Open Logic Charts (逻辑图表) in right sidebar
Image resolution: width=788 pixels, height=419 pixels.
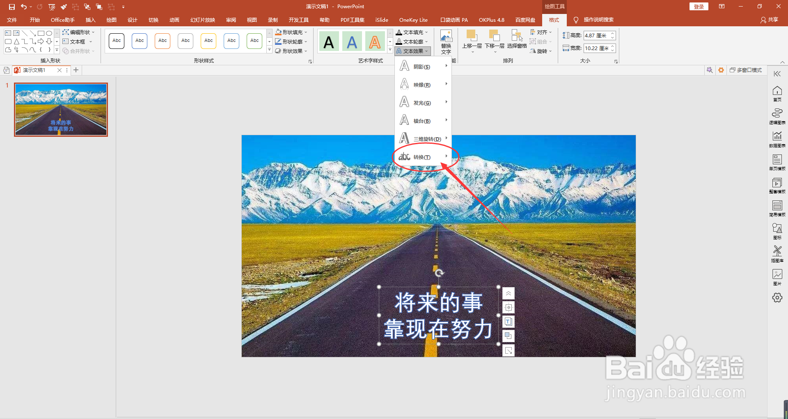tap(777, 117)
